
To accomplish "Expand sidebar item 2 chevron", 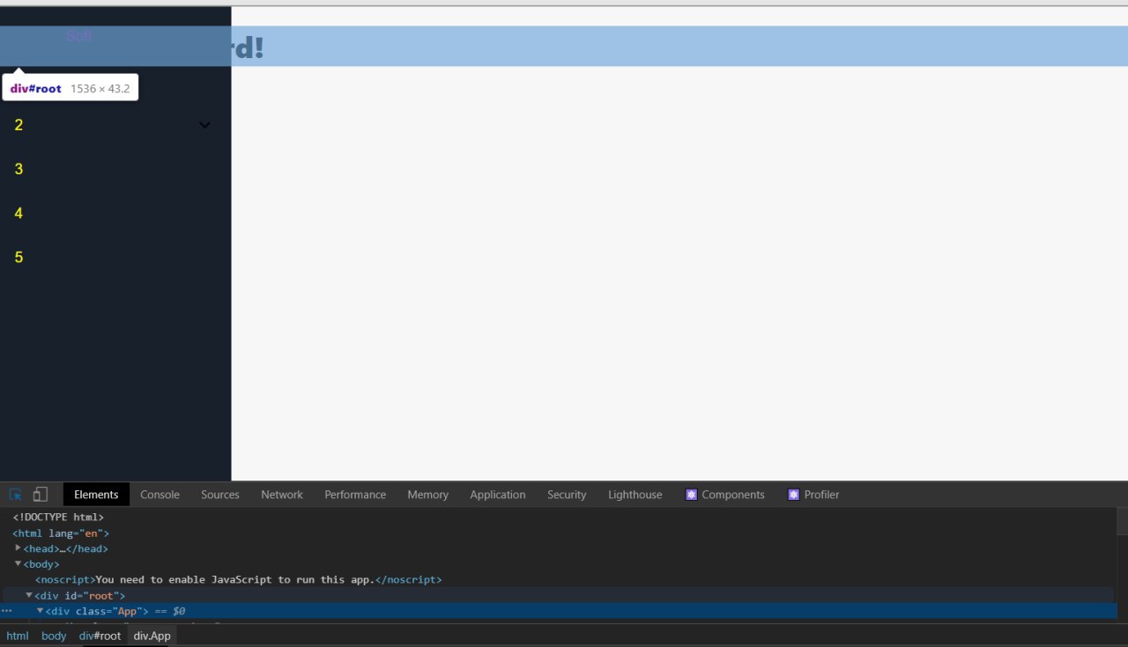I will (204, 125).
